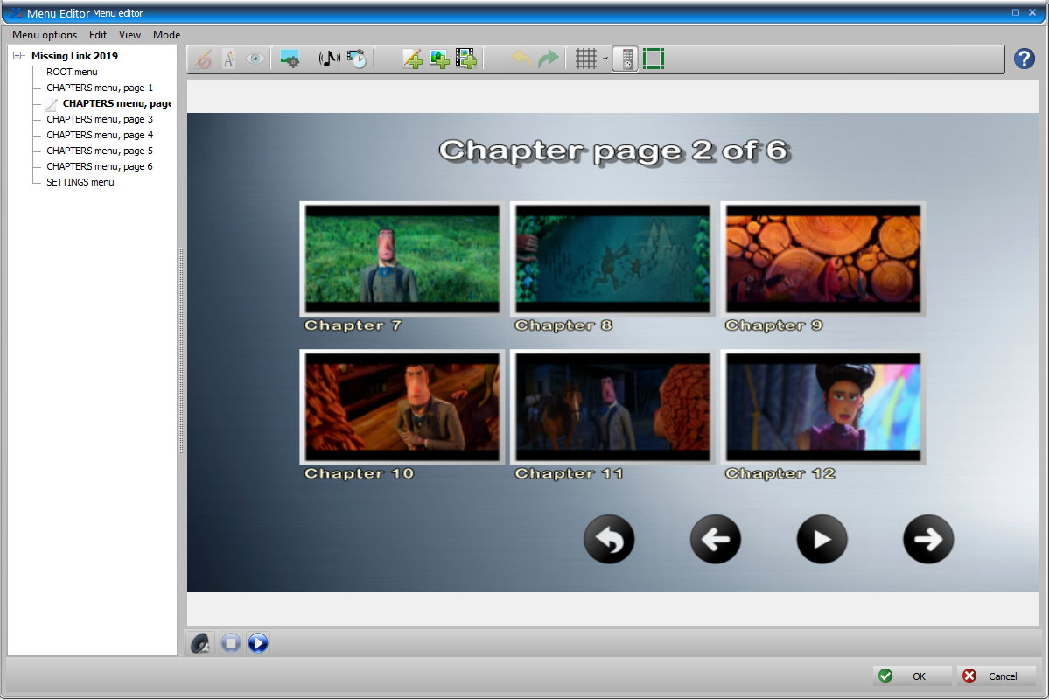1049x700 pixels.
Task: Open the Edit menu
Action: (98, 35)
